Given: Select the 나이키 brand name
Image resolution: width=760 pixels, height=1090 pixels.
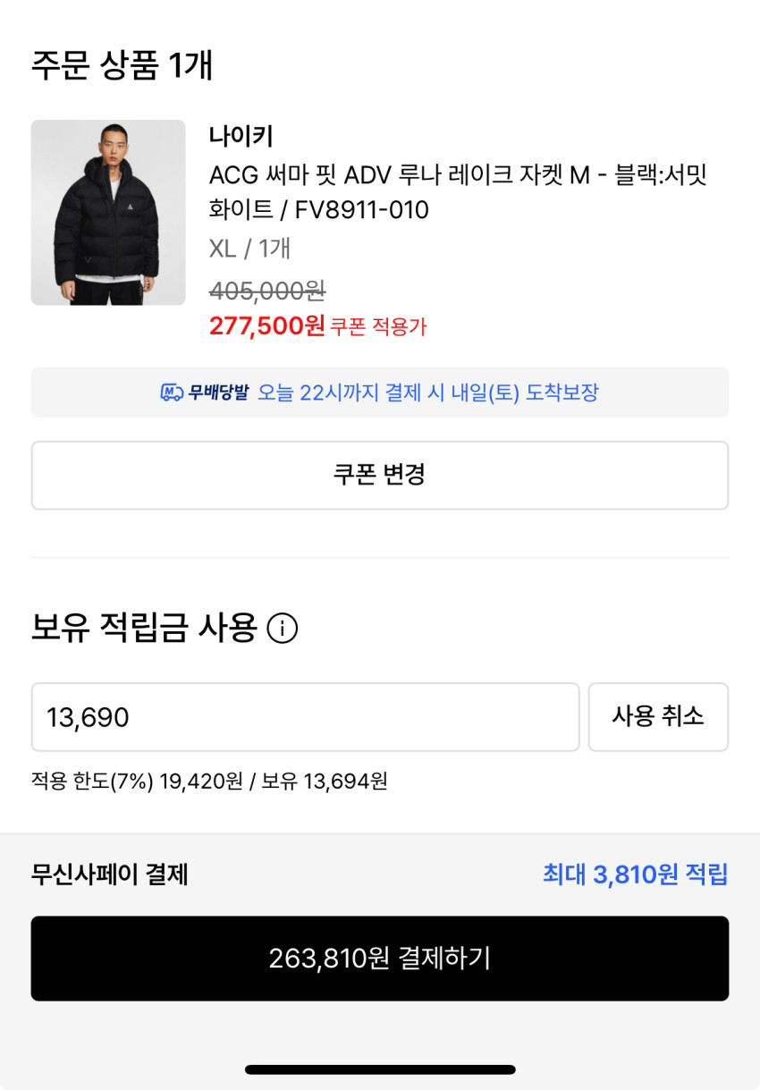Looking at the screenshot, I should pos(241,137).
